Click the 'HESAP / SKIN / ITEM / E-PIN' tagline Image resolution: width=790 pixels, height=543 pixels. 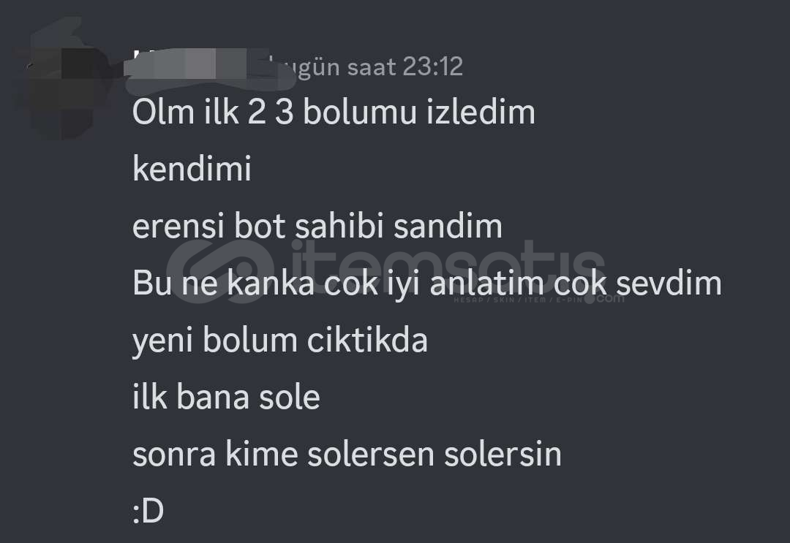coord(518,300)
